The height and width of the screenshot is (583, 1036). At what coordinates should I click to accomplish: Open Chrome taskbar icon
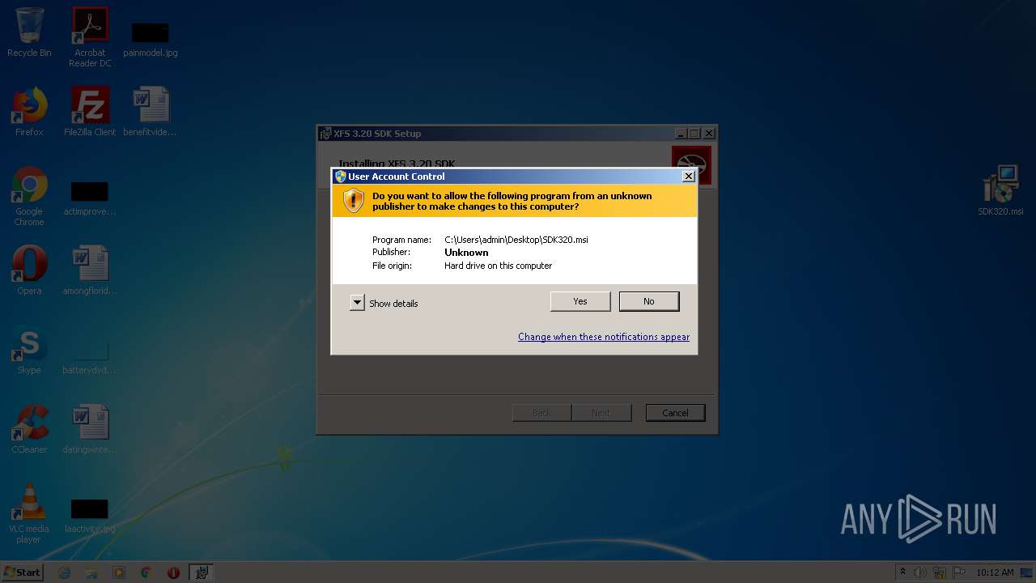tap(146, 572)
